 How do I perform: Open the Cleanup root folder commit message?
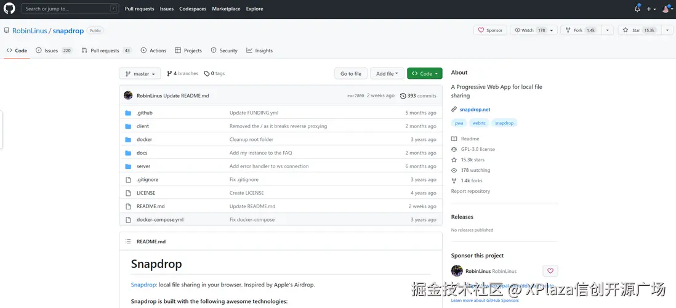click(251, 139)
